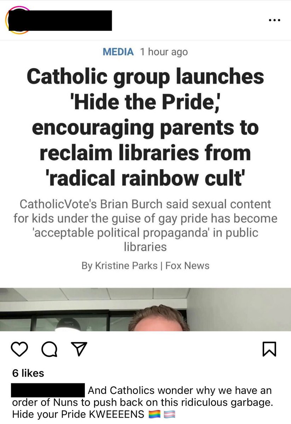Viewport: 291px width, 424px height.
Task: Select the MEDIA category label
Action: pyautogui.click(x=118, y=52)
